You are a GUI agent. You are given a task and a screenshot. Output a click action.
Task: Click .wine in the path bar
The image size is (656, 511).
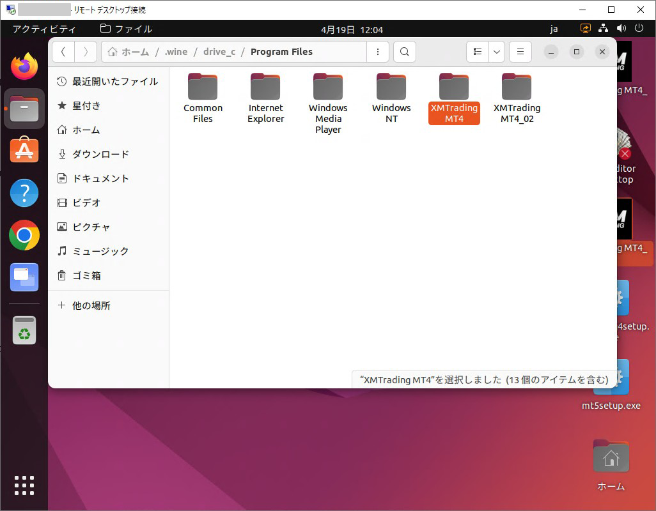(176, 52)
